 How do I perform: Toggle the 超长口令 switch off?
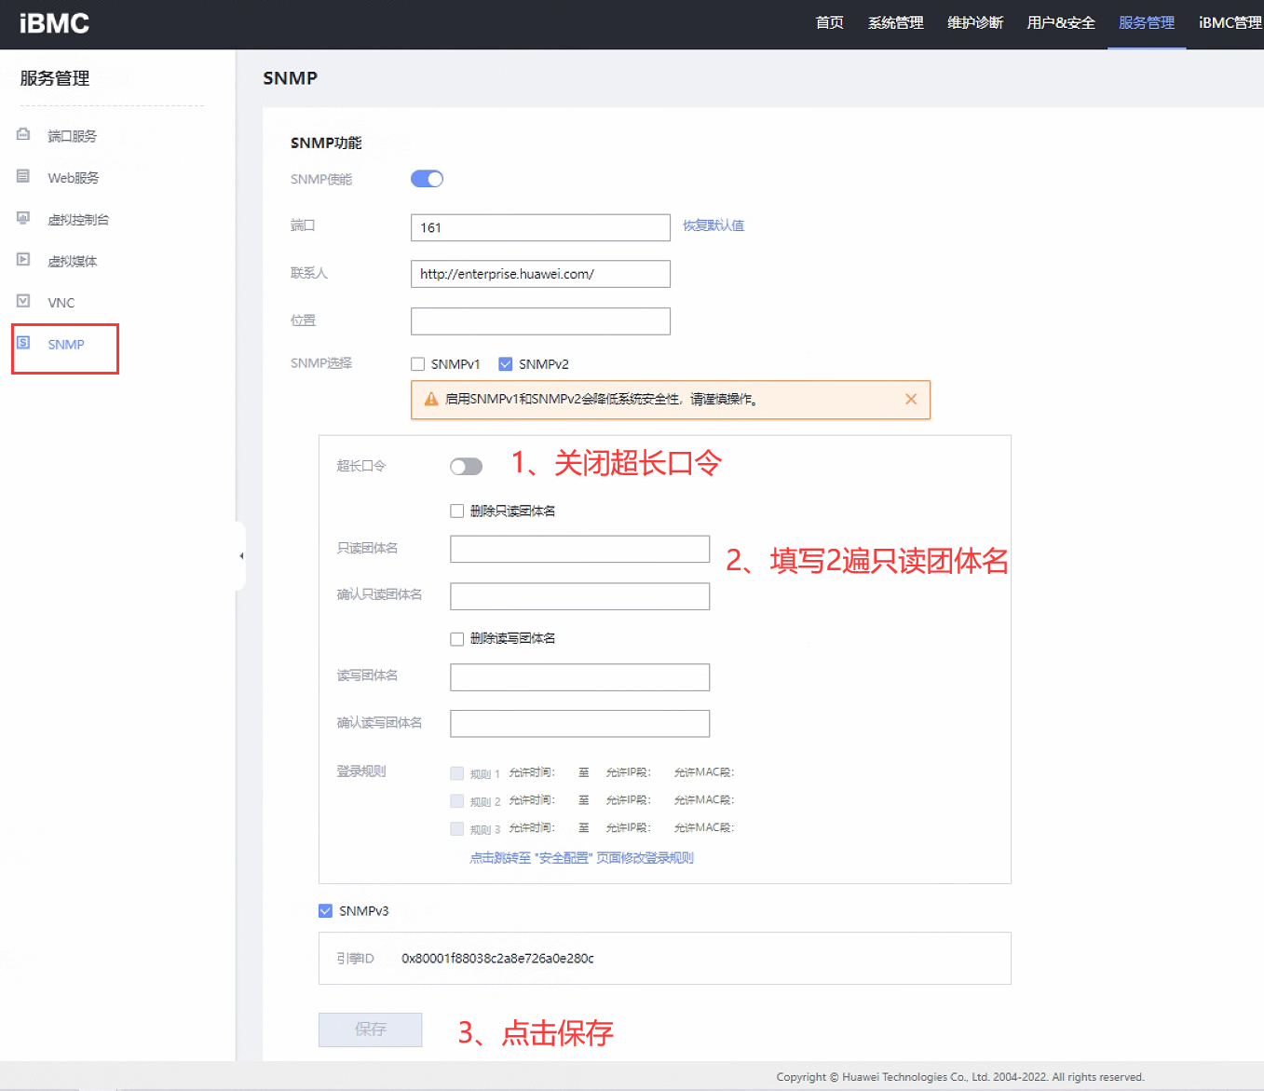click(x=466, y=466)
